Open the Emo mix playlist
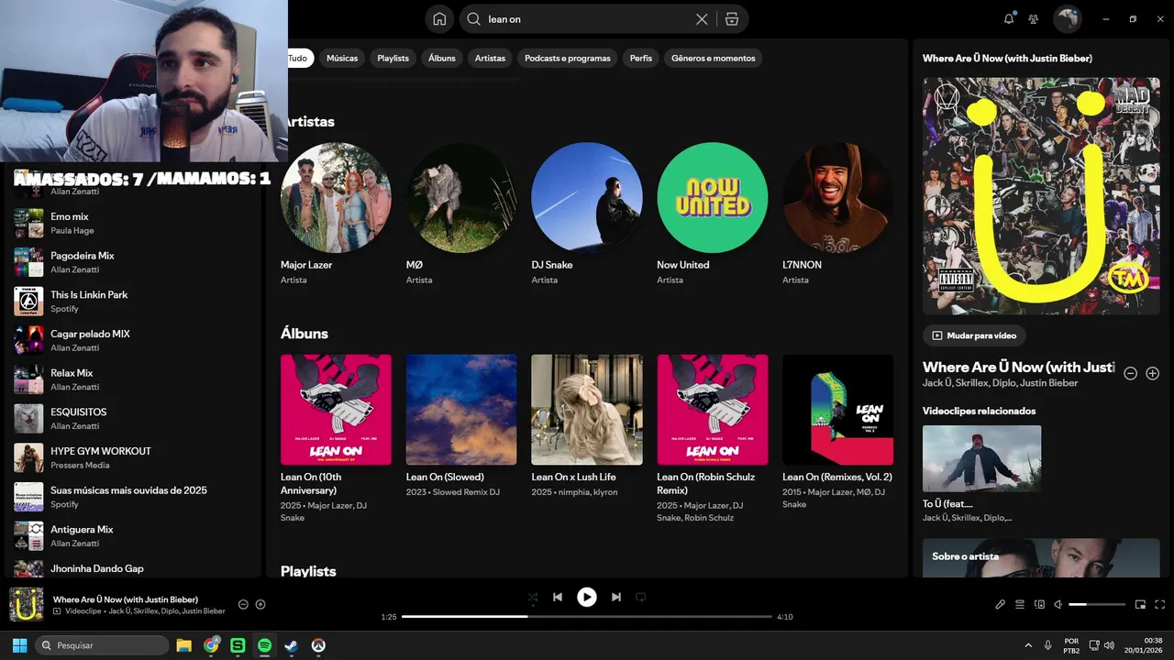Screen dimensions: 1174x660 (134, 223)
